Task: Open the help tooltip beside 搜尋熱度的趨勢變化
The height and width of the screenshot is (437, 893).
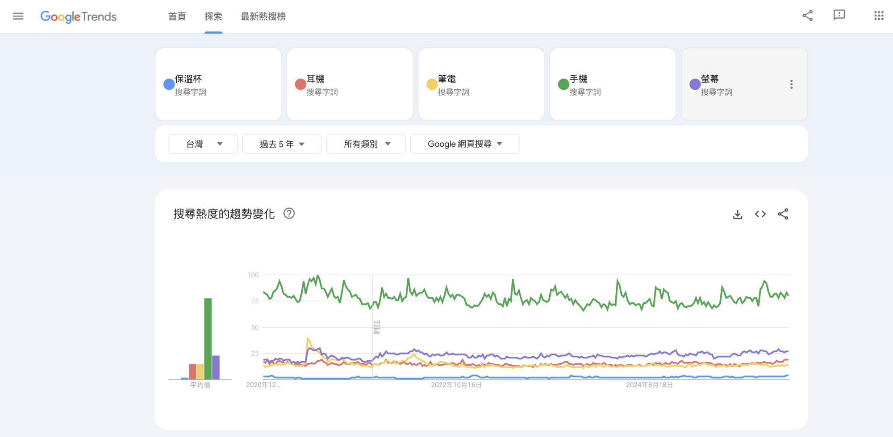Action: pos(289,214)
